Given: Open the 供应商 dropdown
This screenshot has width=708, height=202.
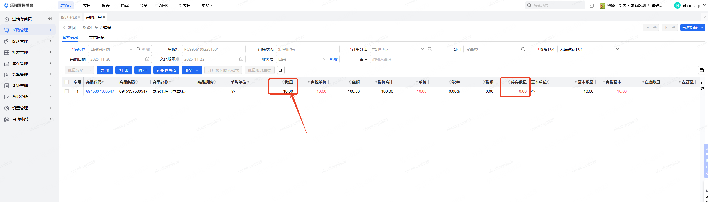Looking at the screenshot, I should pos(131,49).
